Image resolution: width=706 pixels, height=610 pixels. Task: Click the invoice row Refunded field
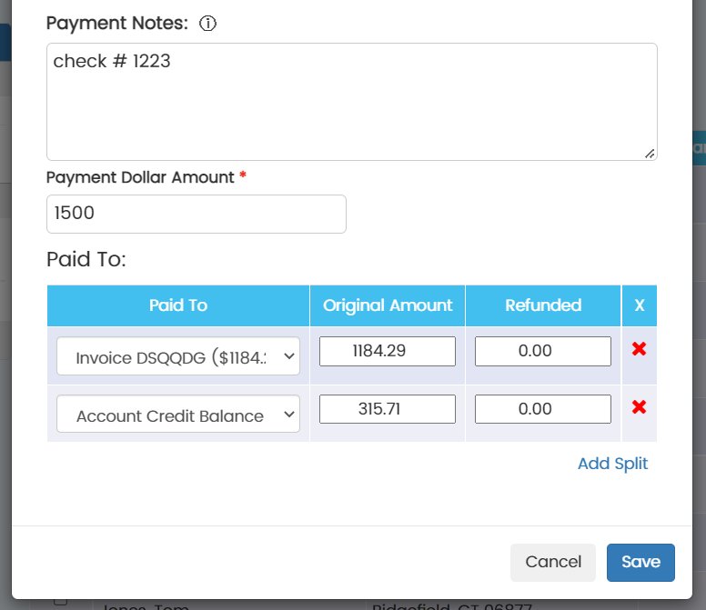[542, 351]
